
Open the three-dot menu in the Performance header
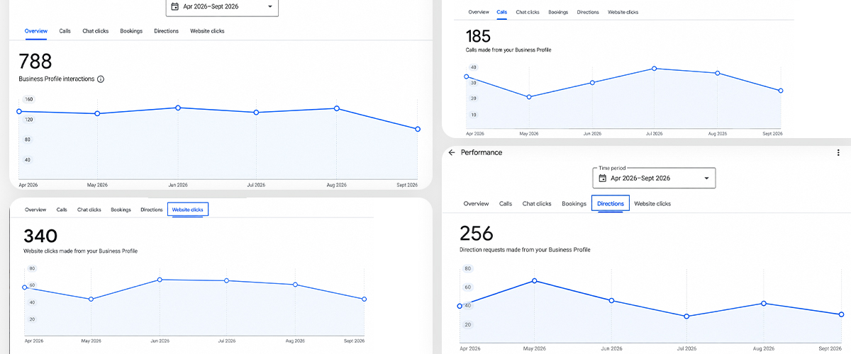838,152
